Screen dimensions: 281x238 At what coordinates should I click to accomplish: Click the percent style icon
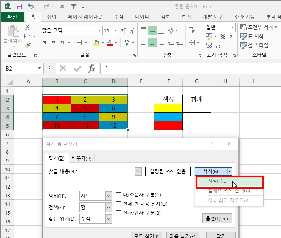(x=223, y=36)
